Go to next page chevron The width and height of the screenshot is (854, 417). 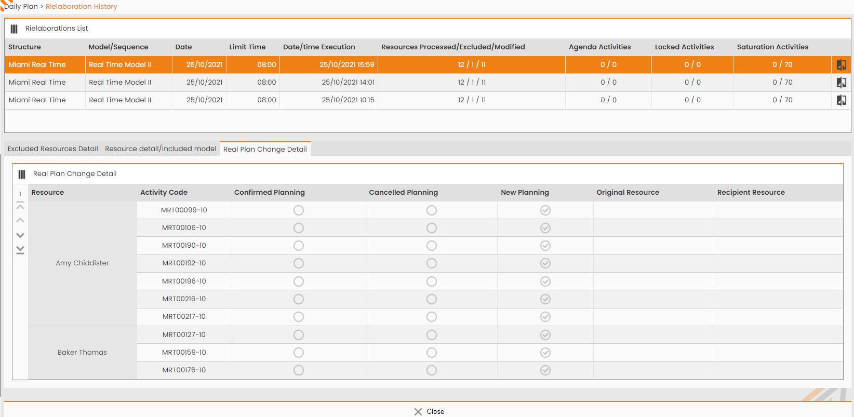click(x=20, y=235)
